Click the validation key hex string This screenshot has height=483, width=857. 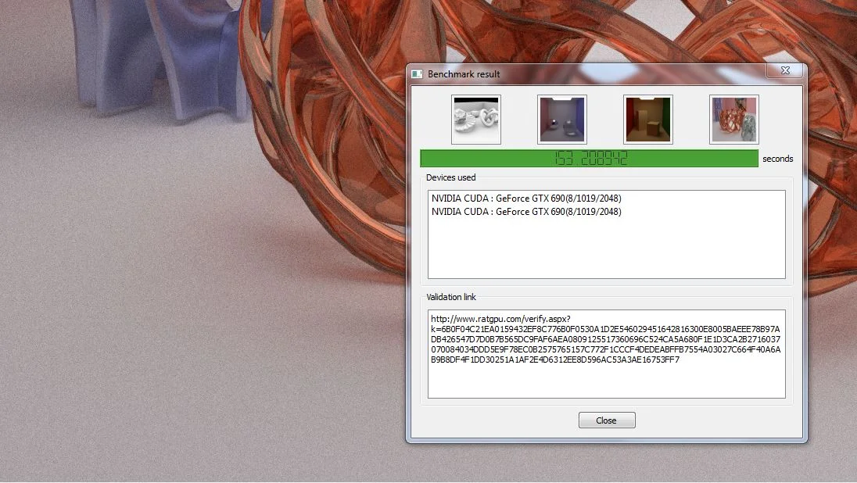click(605, 344)
